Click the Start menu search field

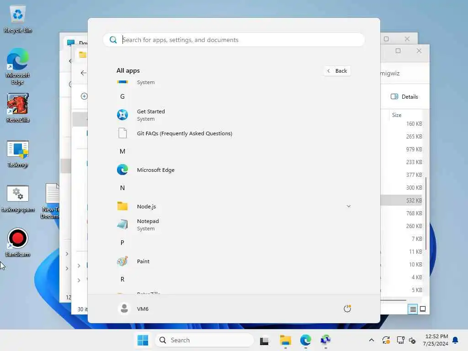click(x=234, y=40)
